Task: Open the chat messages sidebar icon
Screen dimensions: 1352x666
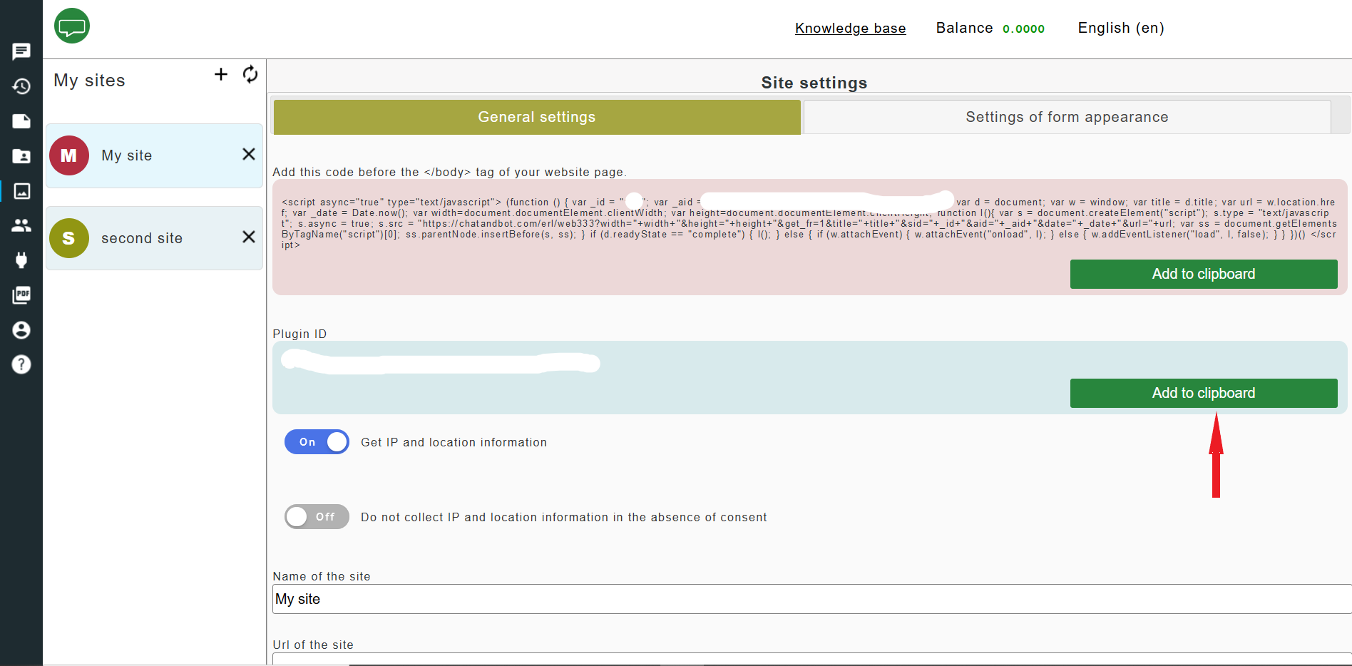Action: (x=21, y=51)
